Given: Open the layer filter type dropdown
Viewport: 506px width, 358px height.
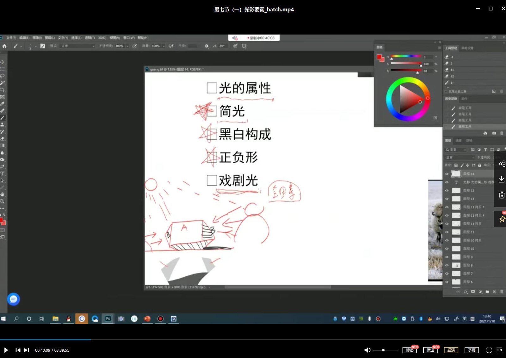Looking at the screenshot, I should pyautogui.click(x=455, y=149).
